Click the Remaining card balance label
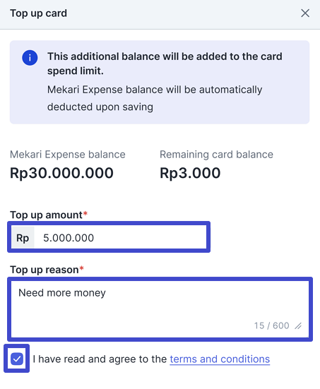 (x=216, y=155)
